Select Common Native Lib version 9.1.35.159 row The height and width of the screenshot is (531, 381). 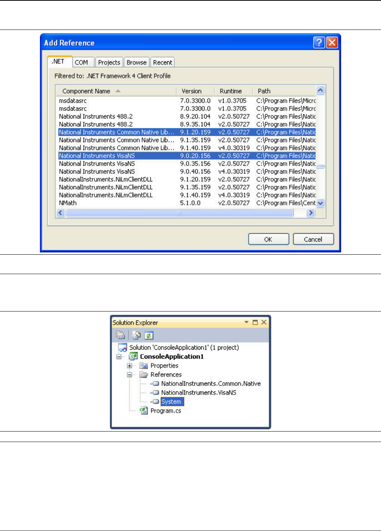tap(187, 140)
